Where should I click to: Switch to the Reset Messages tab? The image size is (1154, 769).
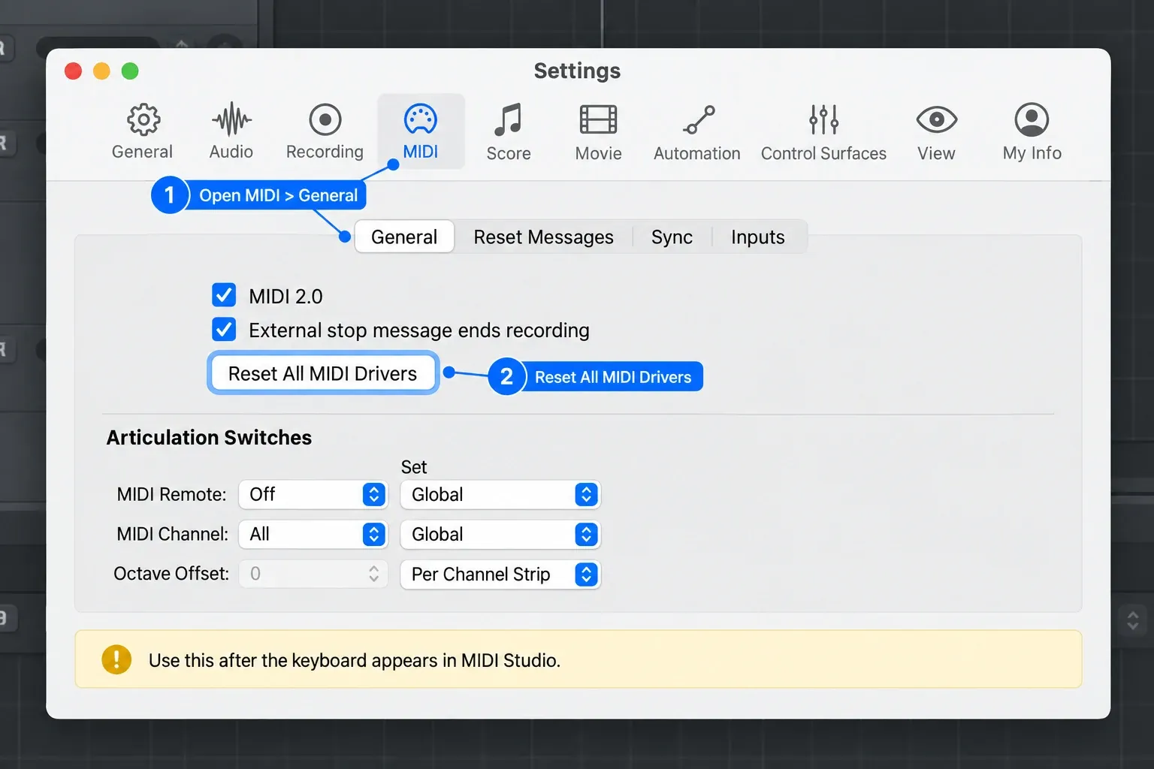pos(543,237)
